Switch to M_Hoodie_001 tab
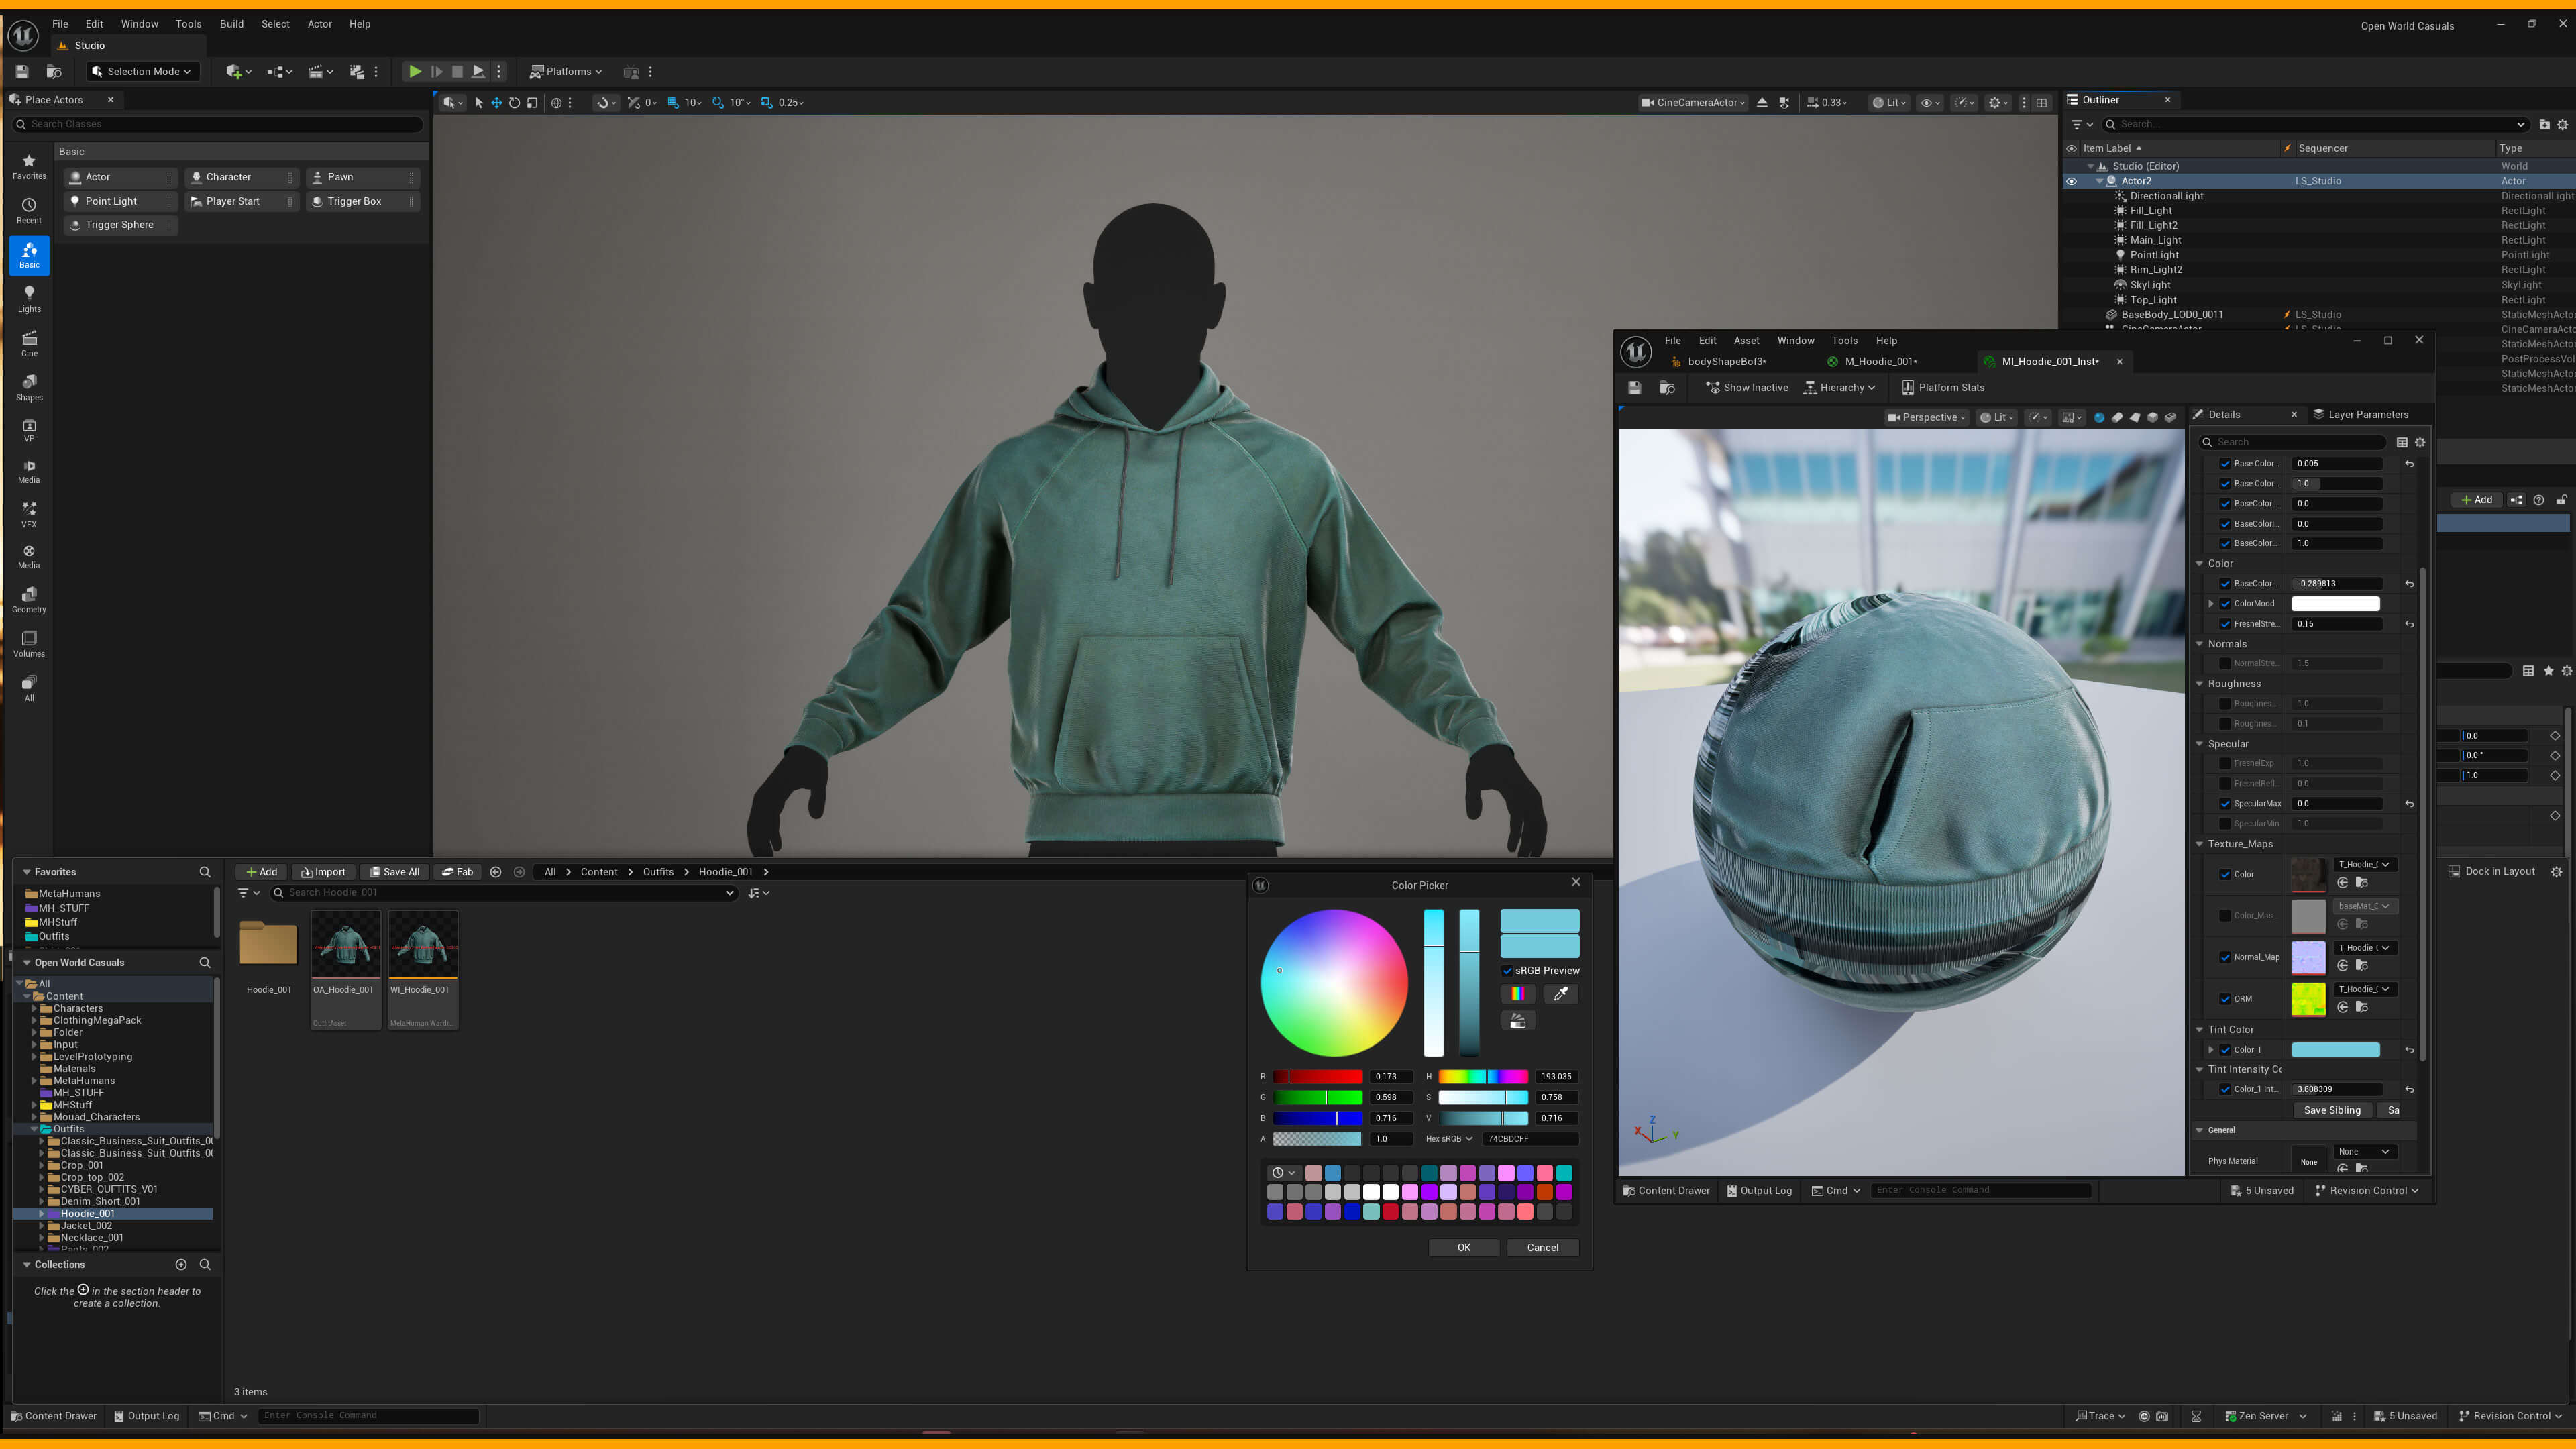 [1880, 362]
